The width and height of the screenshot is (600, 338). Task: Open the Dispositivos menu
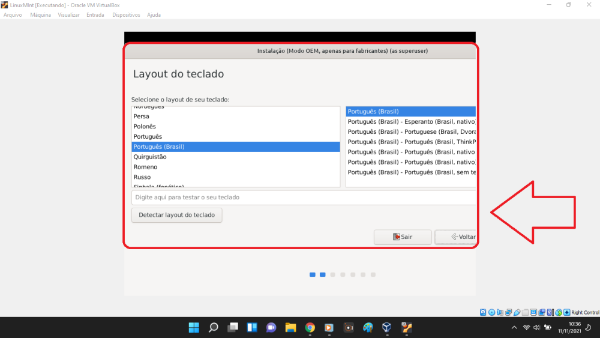tap(126, 15)
